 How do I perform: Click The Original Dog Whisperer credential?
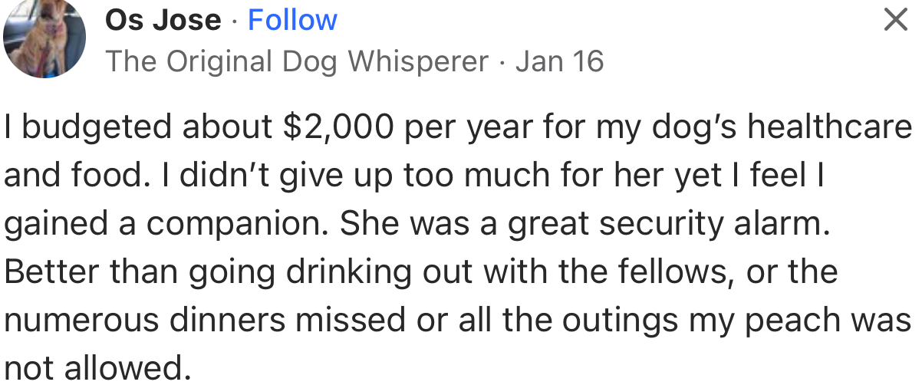coord(297,61)
